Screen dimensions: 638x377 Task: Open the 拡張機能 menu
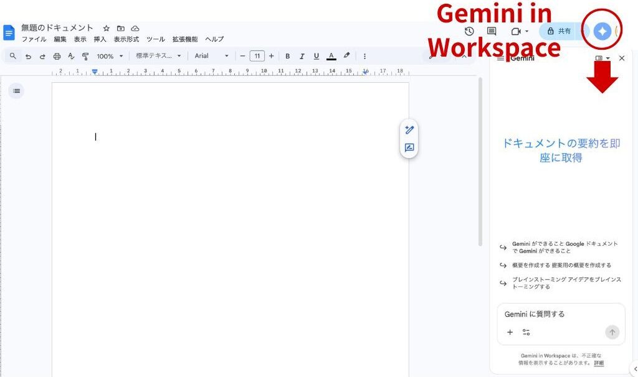pyautogui.click(x=185, y=39)
